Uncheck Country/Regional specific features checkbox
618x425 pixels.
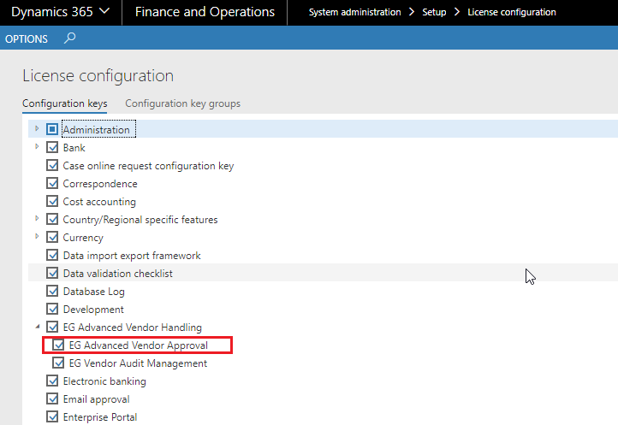click(x=52, y=219)
